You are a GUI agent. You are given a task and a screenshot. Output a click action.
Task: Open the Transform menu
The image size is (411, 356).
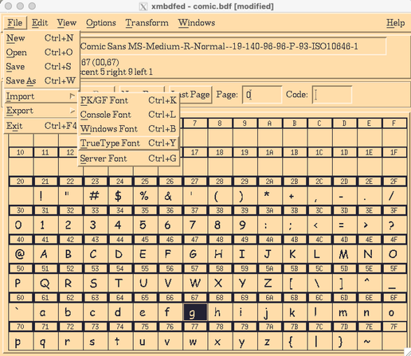pos(147,23)
